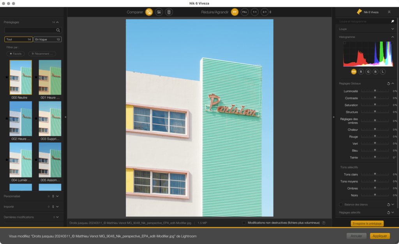Select the Tout presets tab
This screenshot has height=244, width=399.
point(18,39)
